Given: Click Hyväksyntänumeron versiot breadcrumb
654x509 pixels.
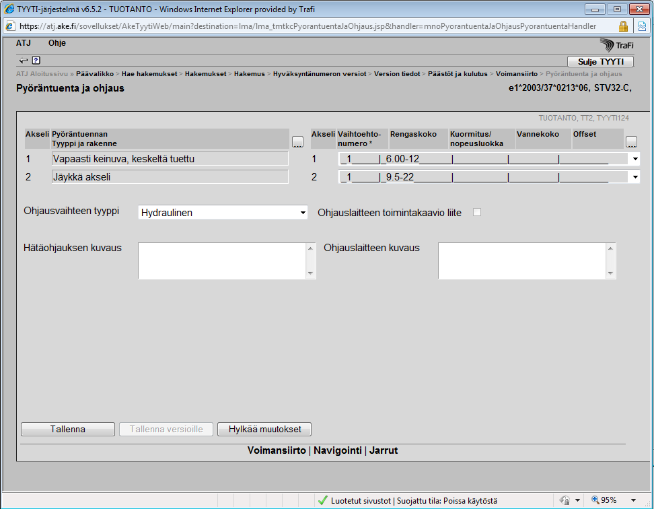Looking at the screenshot, I should (320, 74).
